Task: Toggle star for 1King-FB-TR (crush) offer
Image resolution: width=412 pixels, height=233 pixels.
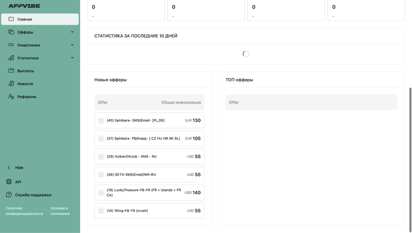Action: (x=101, y=210)
